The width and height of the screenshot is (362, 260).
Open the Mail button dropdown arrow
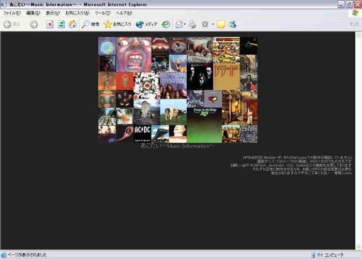click(185, 24)
